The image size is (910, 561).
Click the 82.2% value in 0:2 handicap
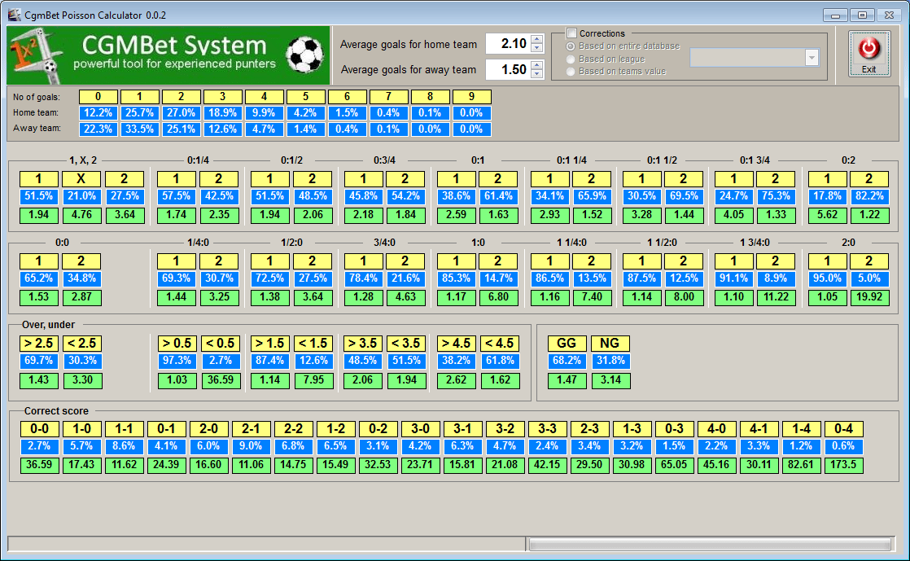coord(869,196)
